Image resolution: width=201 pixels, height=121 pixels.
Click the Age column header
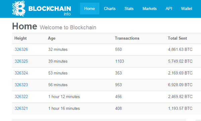[52, 38]
